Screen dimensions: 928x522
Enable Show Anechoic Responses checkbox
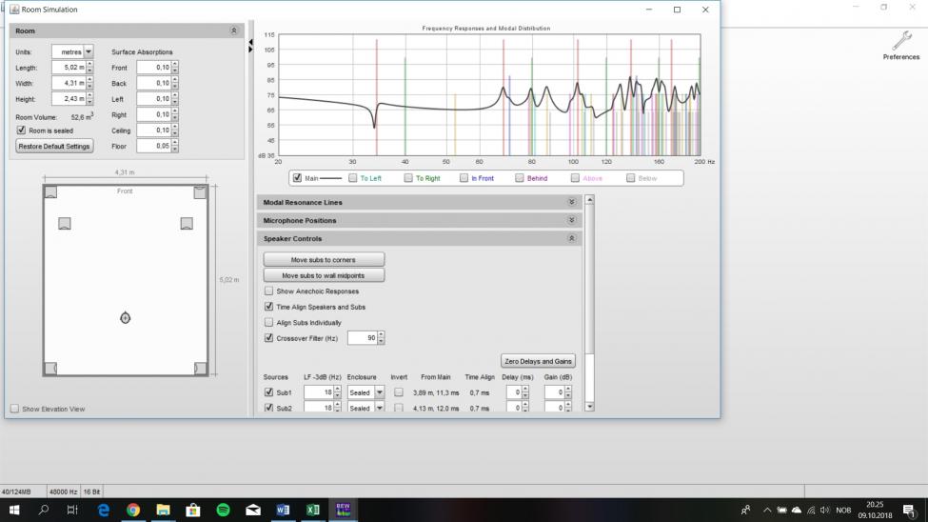[268, 291]
